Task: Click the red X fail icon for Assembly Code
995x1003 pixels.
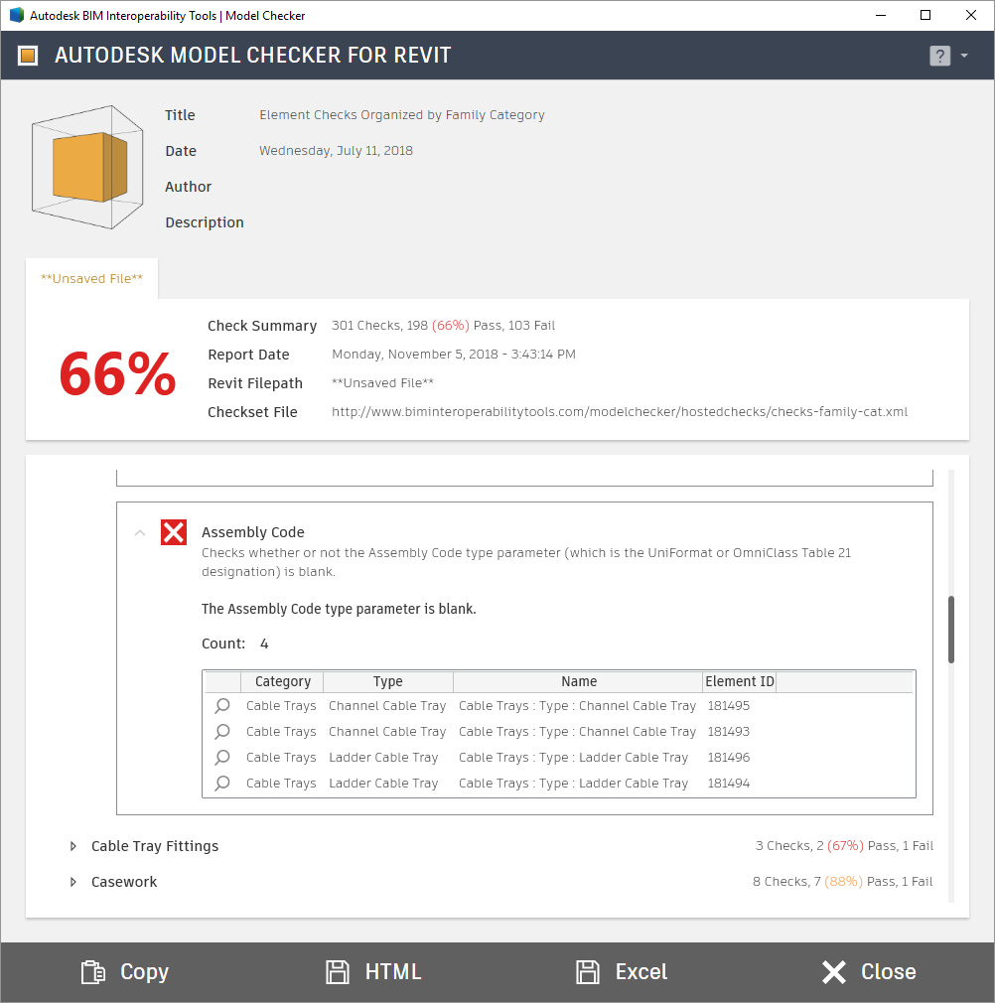Action: tap(173, 531)
